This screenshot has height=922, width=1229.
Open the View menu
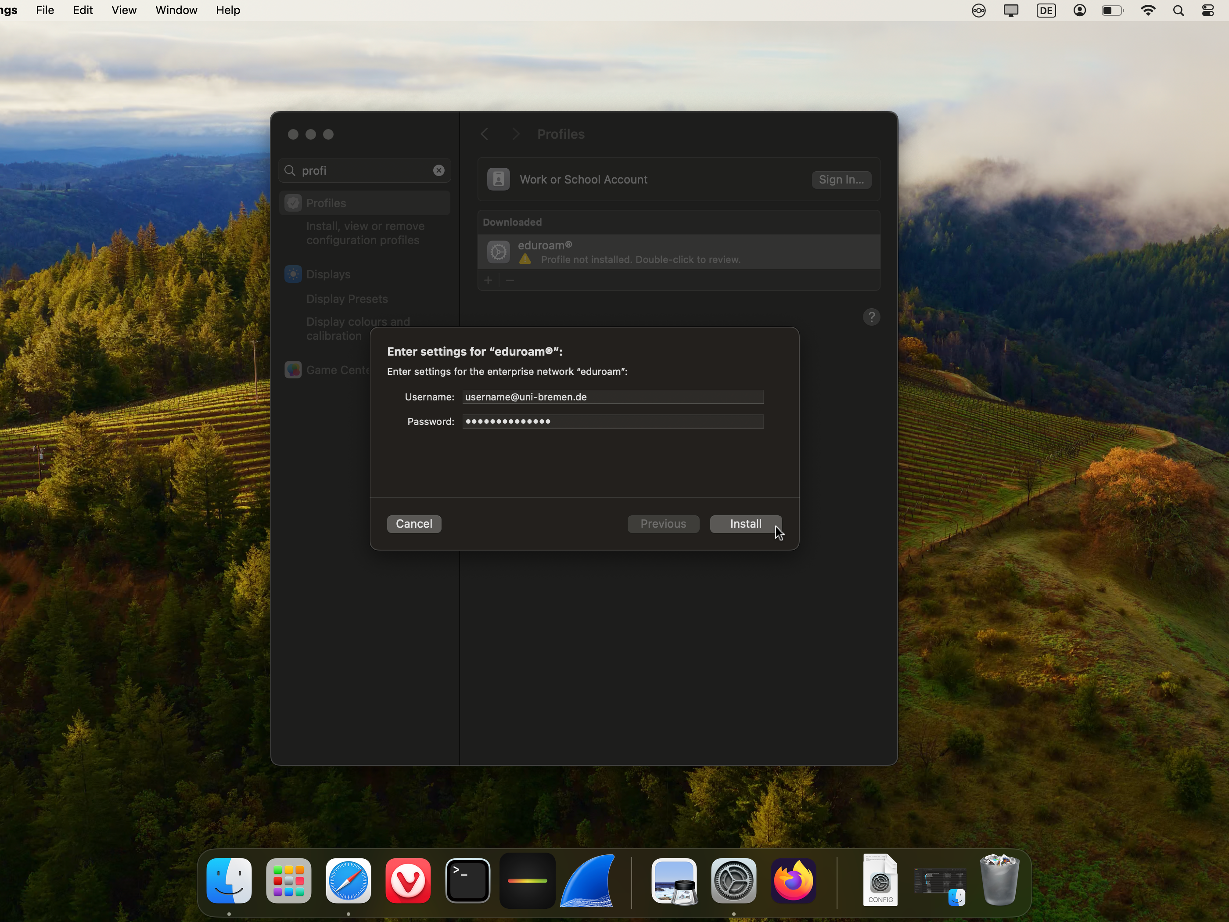point(124,10)
